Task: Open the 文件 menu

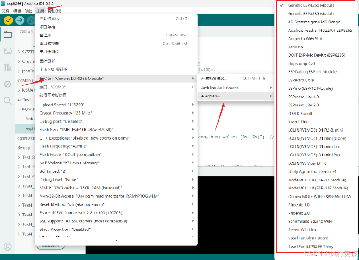Action: click(x=6, y=11)
